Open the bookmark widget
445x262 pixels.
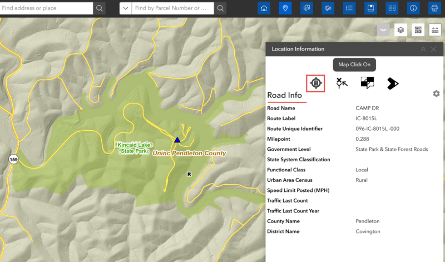(370, 8)
